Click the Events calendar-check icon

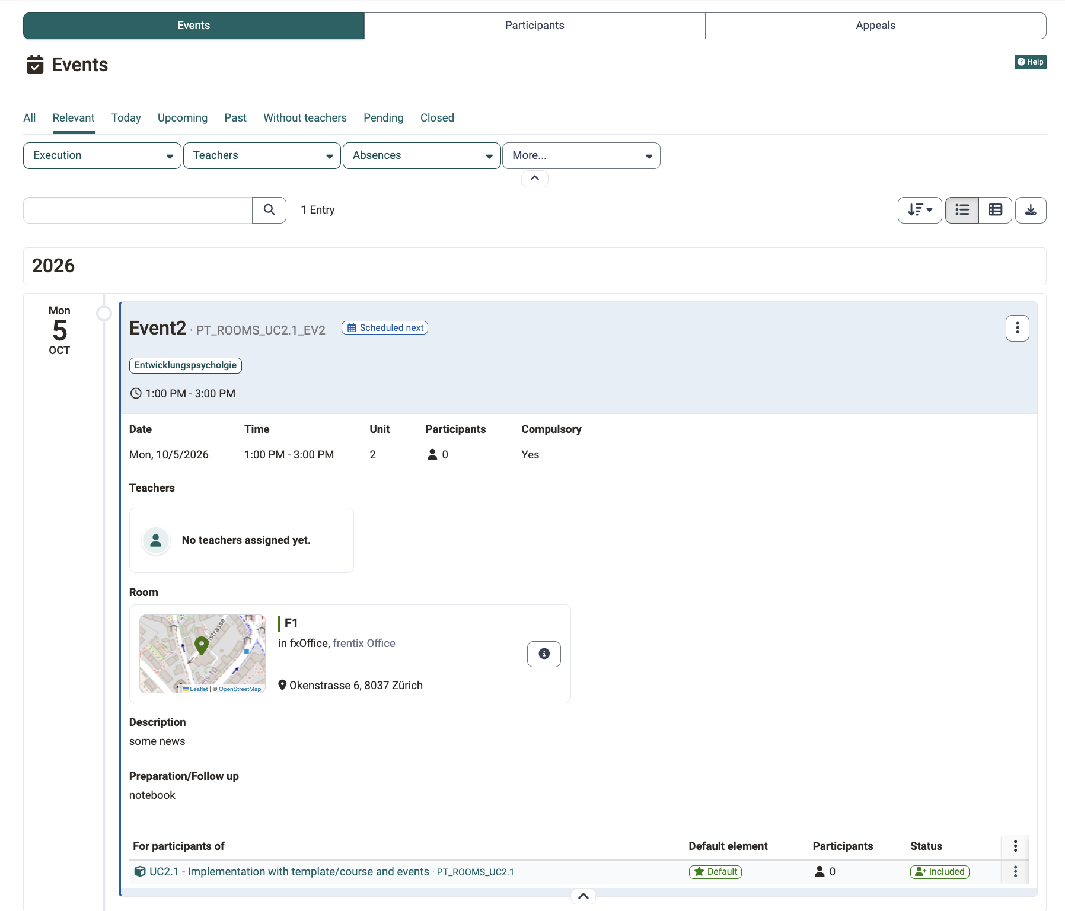[x=35, y=65]
